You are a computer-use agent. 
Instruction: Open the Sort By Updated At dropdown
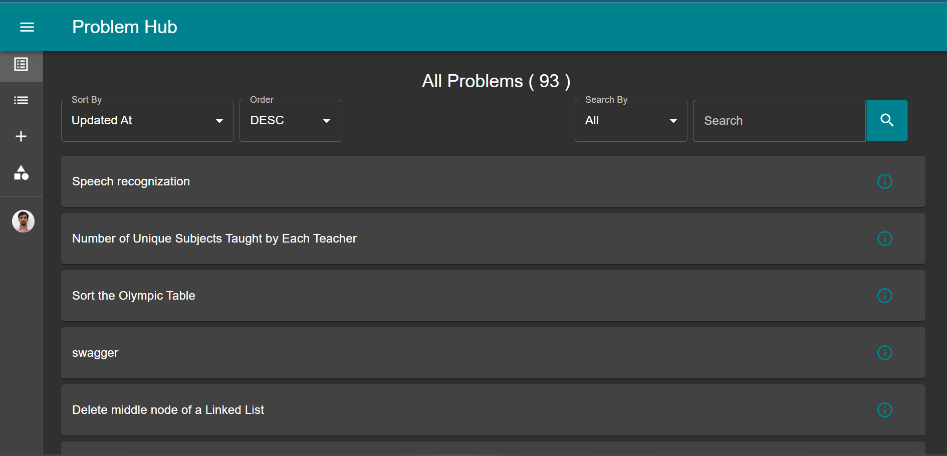point(147,121)
